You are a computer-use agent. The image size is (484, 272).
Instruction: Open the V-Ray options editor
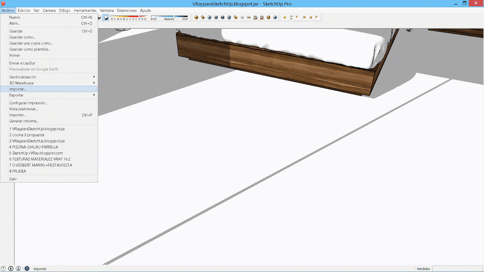click(203, 17)
